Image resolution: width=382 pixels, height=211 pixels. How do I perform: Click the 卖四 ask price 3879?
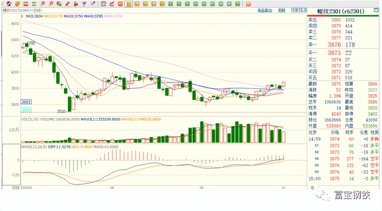point(336,26)
